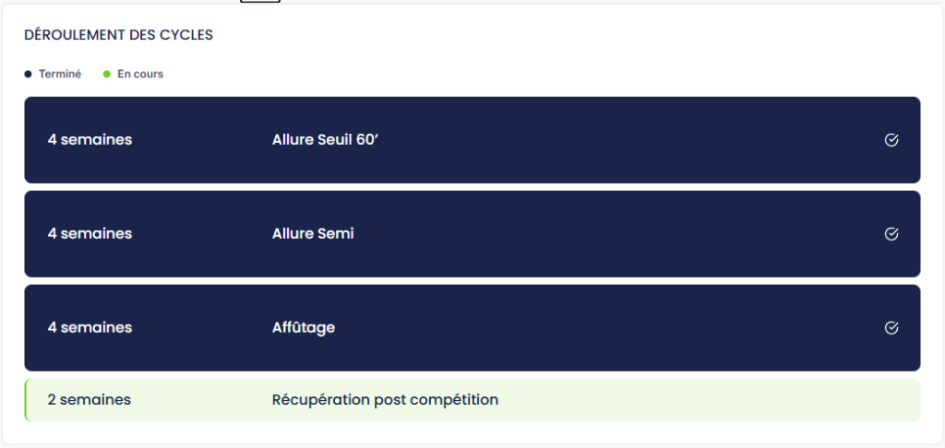
Task: Select the Affûtage title text
Action: click(x=304, y=328)
